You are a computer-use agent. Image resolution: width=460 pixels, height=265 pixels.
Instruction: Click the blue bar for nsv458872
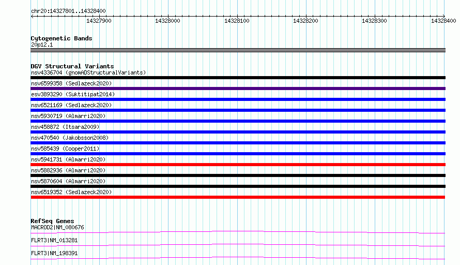pos(238,132)
